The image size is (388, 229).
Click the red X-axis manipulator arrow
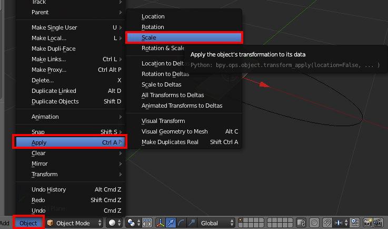click(x=264, y=84)
